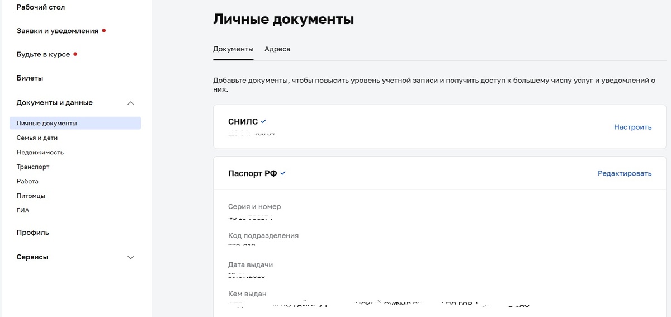Screen dimensions: 671x317
Task: Click red notification dot beside Будьте в курсе
Action: [75, 54]
